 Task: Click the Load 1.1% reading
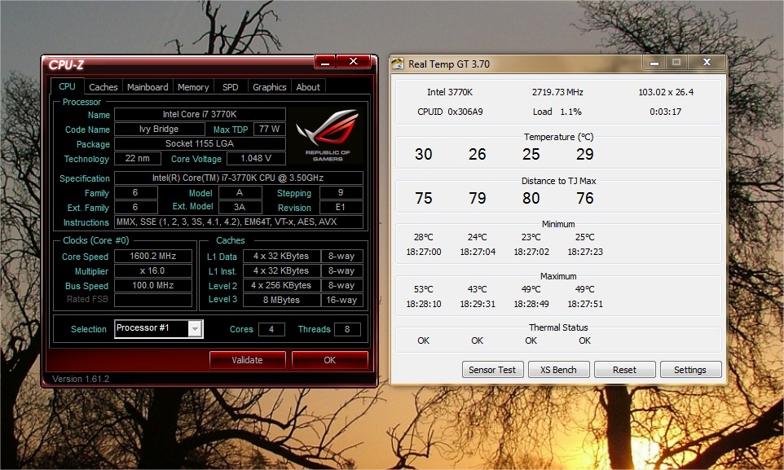(557, 112)
